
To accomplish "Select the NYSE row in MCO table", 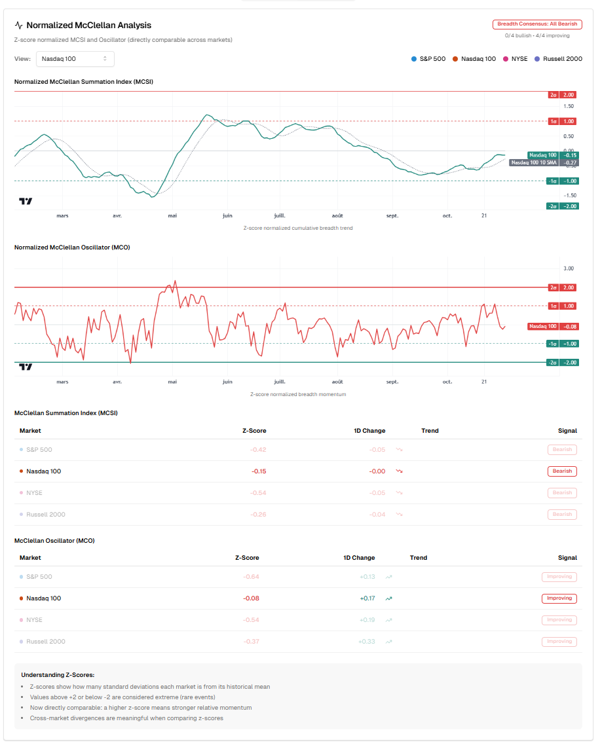I will [298, 620].
